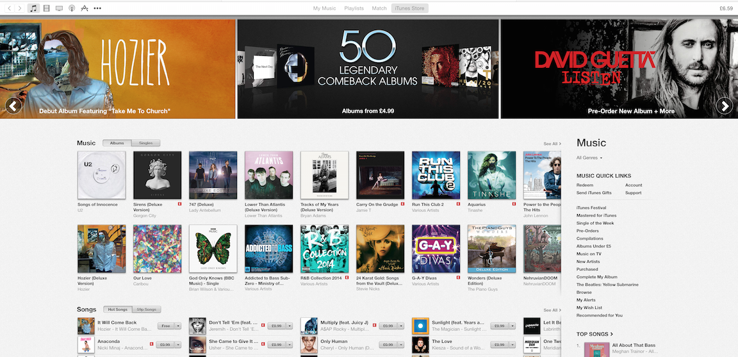Get It Will Come Back for Free
738x357 pixels.
click(166, 326)
